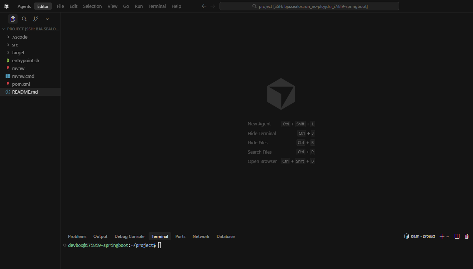
Task: Open the Source Control branch icon
Action: click(36, 19)
